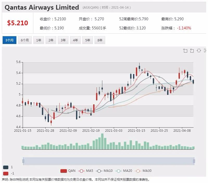Viewport: 208px width, 183px height.
Task: Select the 1年 range tab
Action: click(x=39, y=40)
